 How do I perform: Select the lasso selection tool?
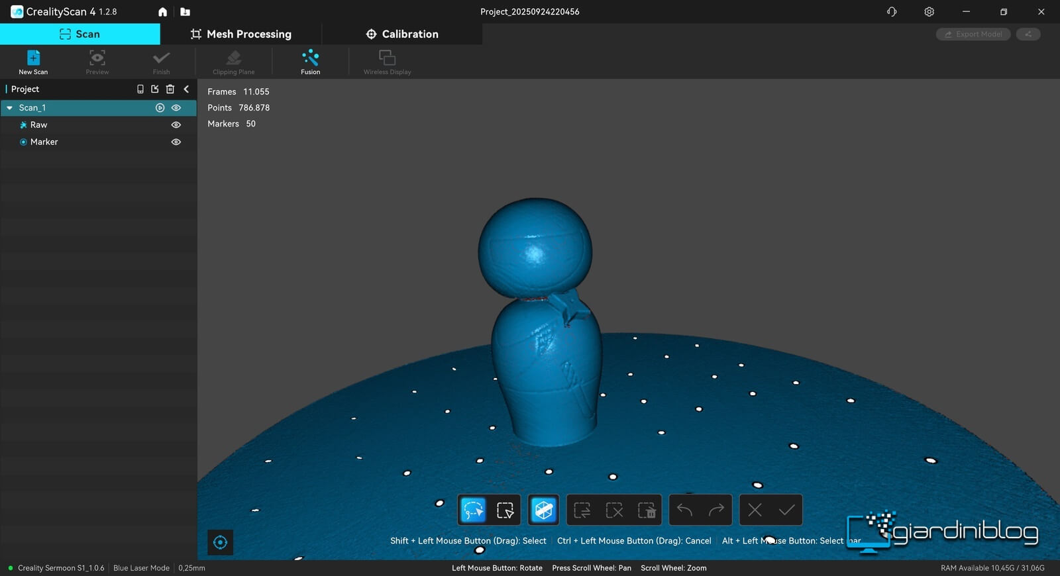pos(473,510)
